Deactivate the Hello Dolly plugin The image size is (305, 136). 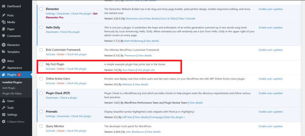click(52, 32)
